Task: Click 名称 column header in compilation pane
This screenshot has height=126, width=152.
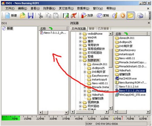Action: coord(53,29)
